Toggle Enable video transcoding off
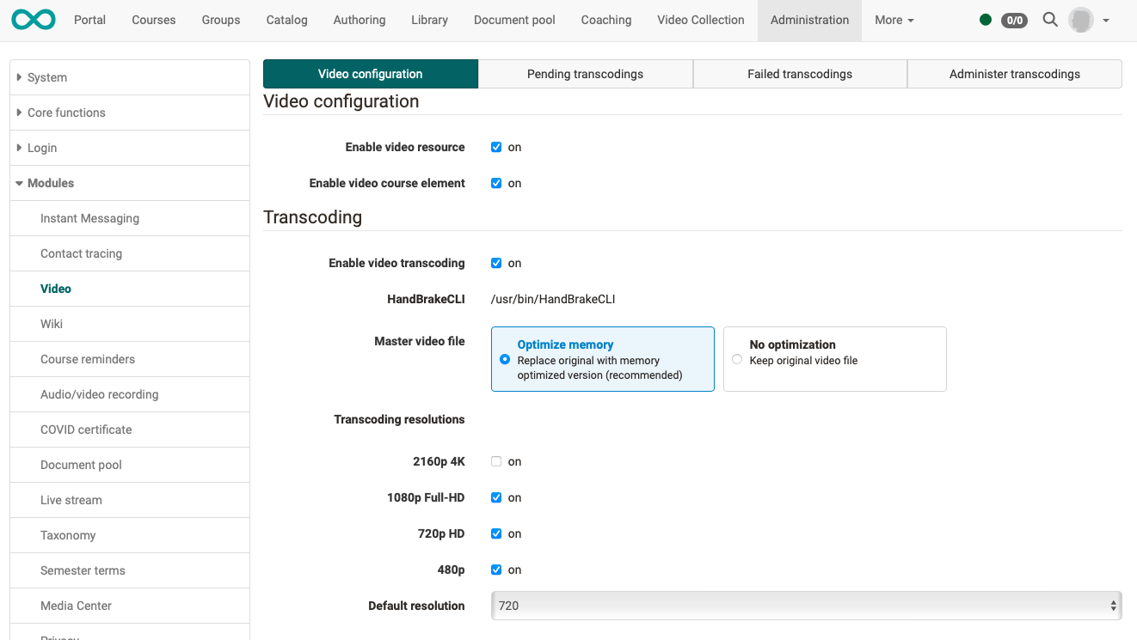 [x=496, y=263]
